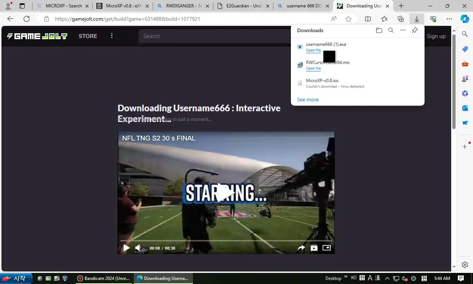The image size is (473, 284).
Task: Open split screen view
Action: (368, 19)
